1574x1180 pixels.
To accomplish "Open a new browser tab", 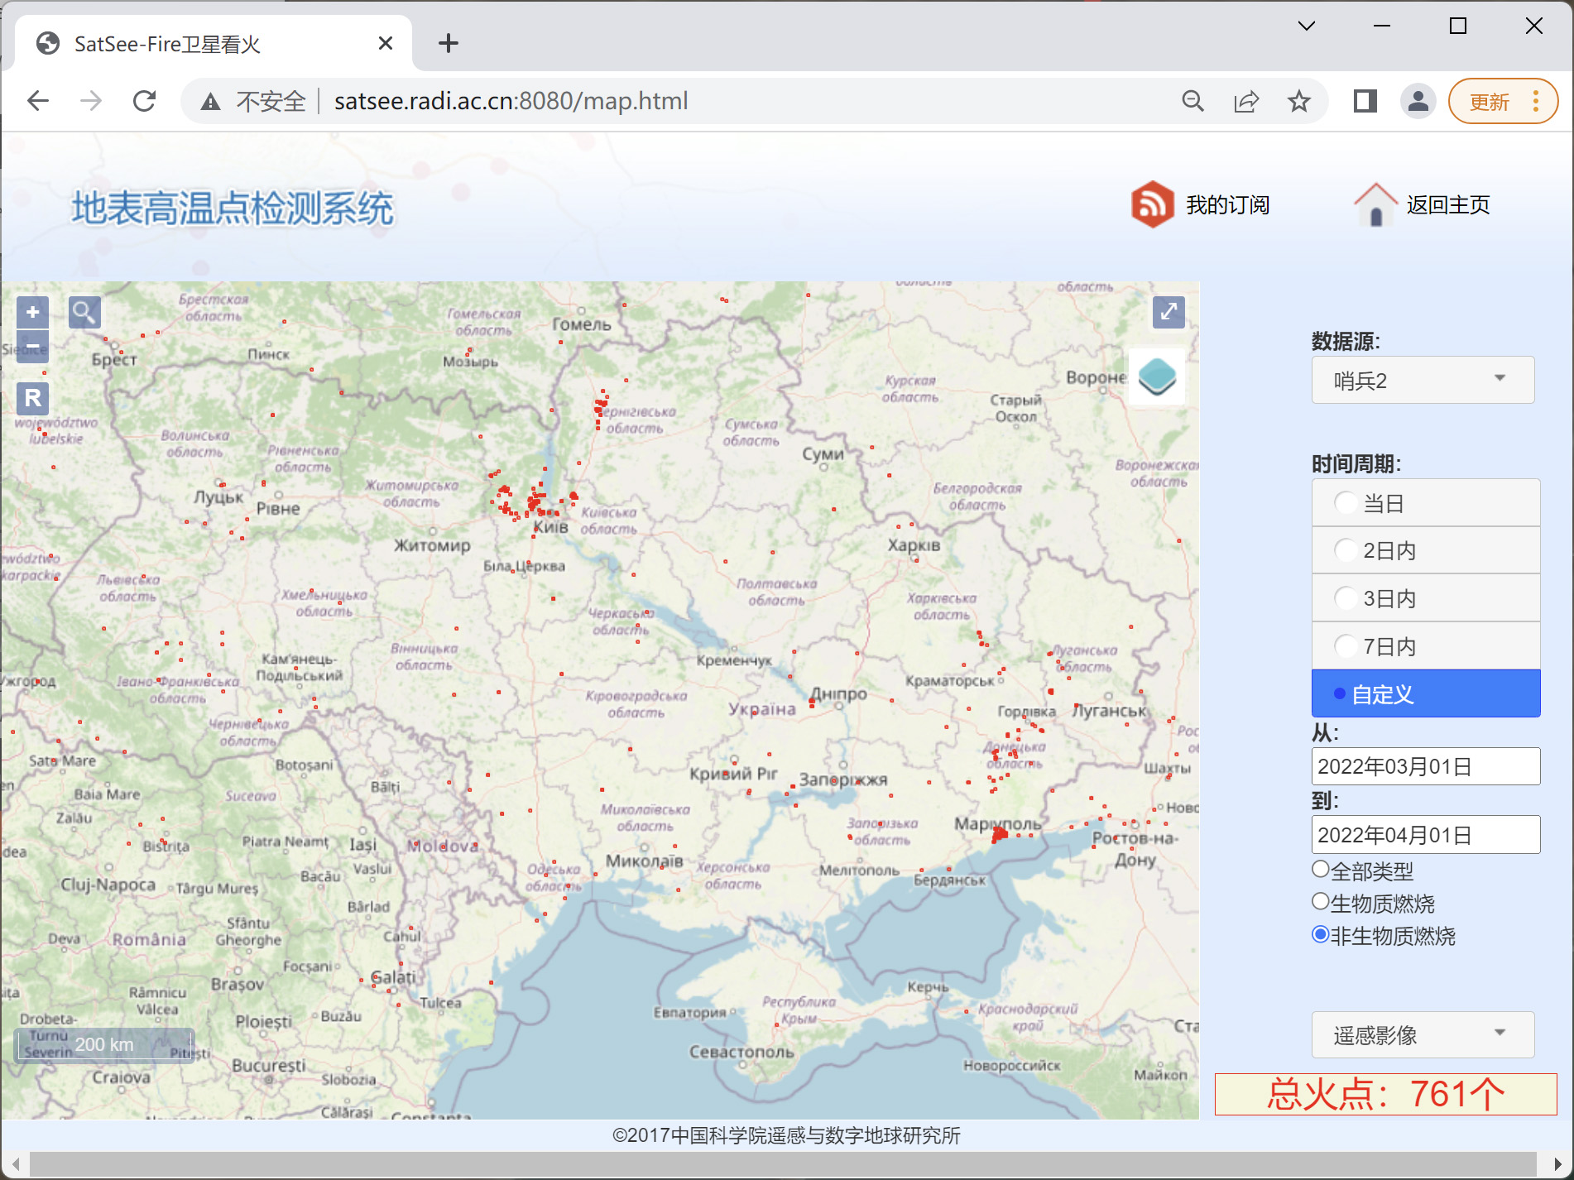I will click(449, 43).
